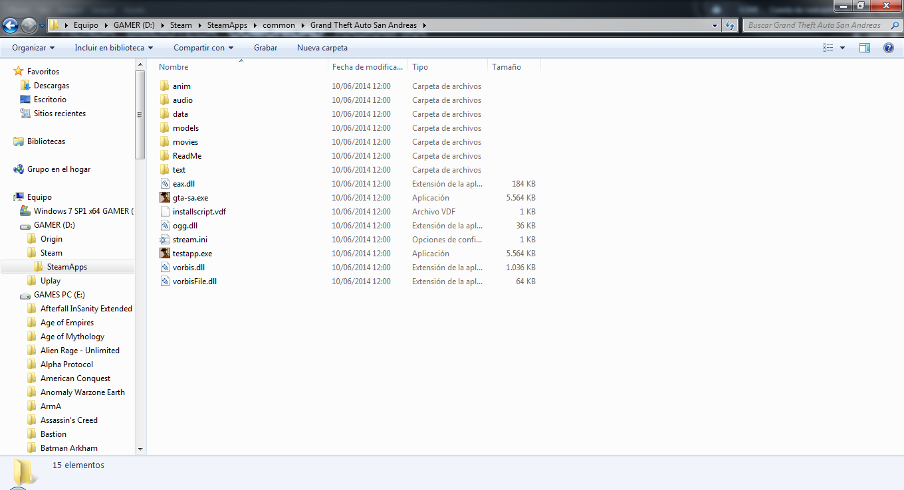Open the address bar history dropdown arrow
The width and height of the screenshot is (904, 490).
point(715,25)
